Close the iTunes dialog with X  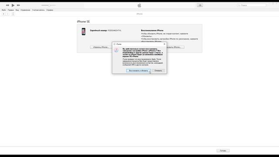pos(164,44)
